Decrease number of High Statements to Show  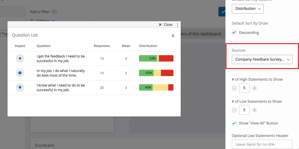tap(234, 88)
